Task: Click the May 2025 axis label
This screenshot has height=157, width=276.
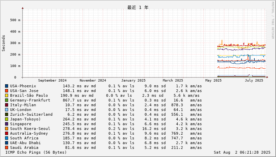Action: point(214,80)
